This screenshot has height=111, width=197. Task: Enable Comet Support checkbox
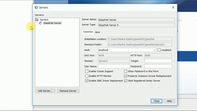(86, 71)
